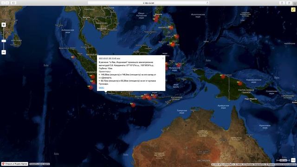Click the ТАИЛАНД country label
The height and width of the screenshot is (167, 297).
pos(89,9)
